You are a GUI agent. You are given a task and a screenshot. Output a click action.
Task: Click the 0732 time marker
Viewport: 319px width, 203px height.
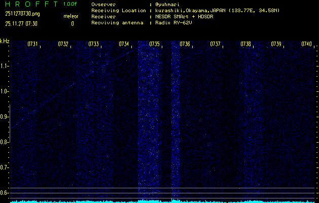coord(63,44)
